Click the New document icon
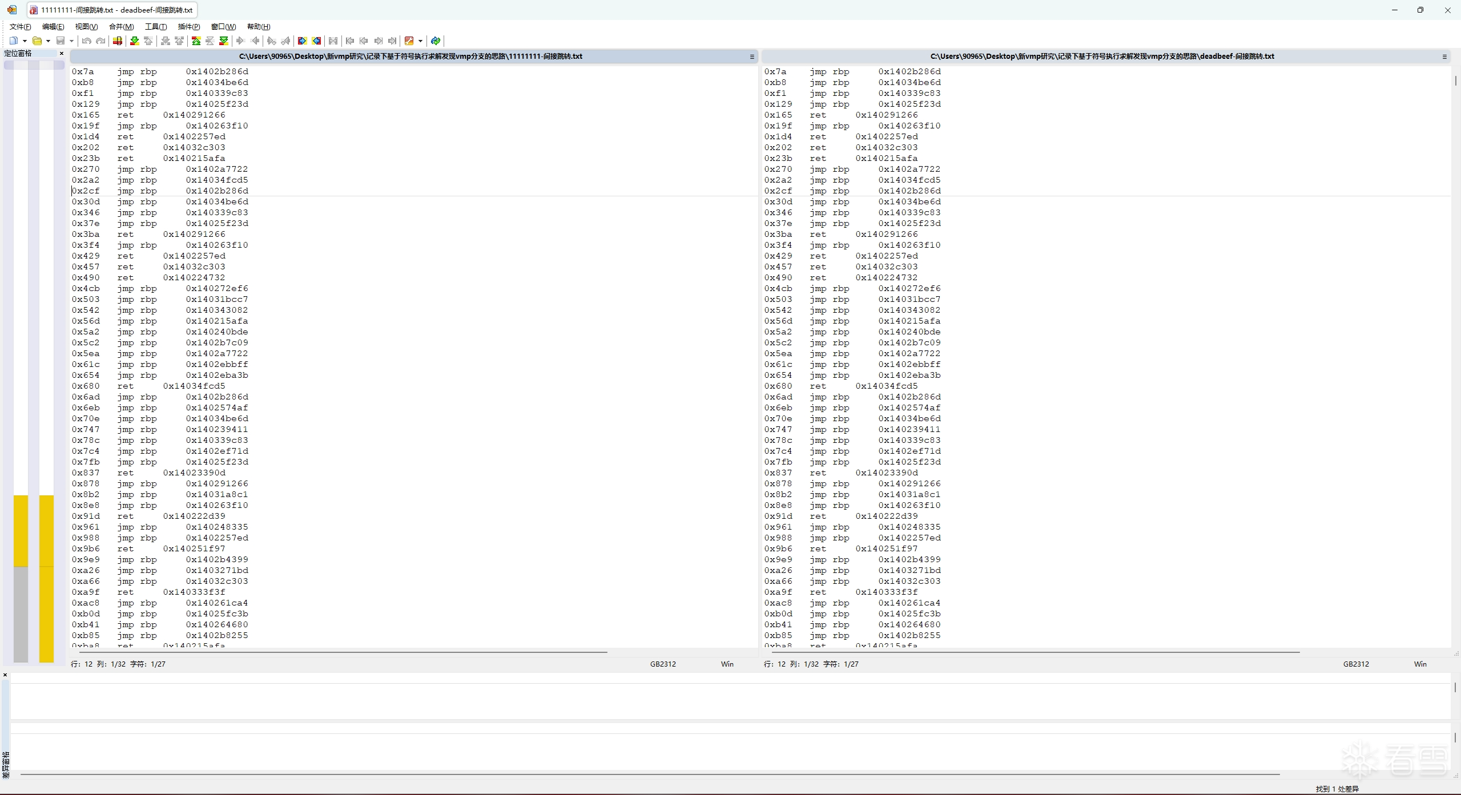Viewport: 1461px width, 795px height. 13,41
